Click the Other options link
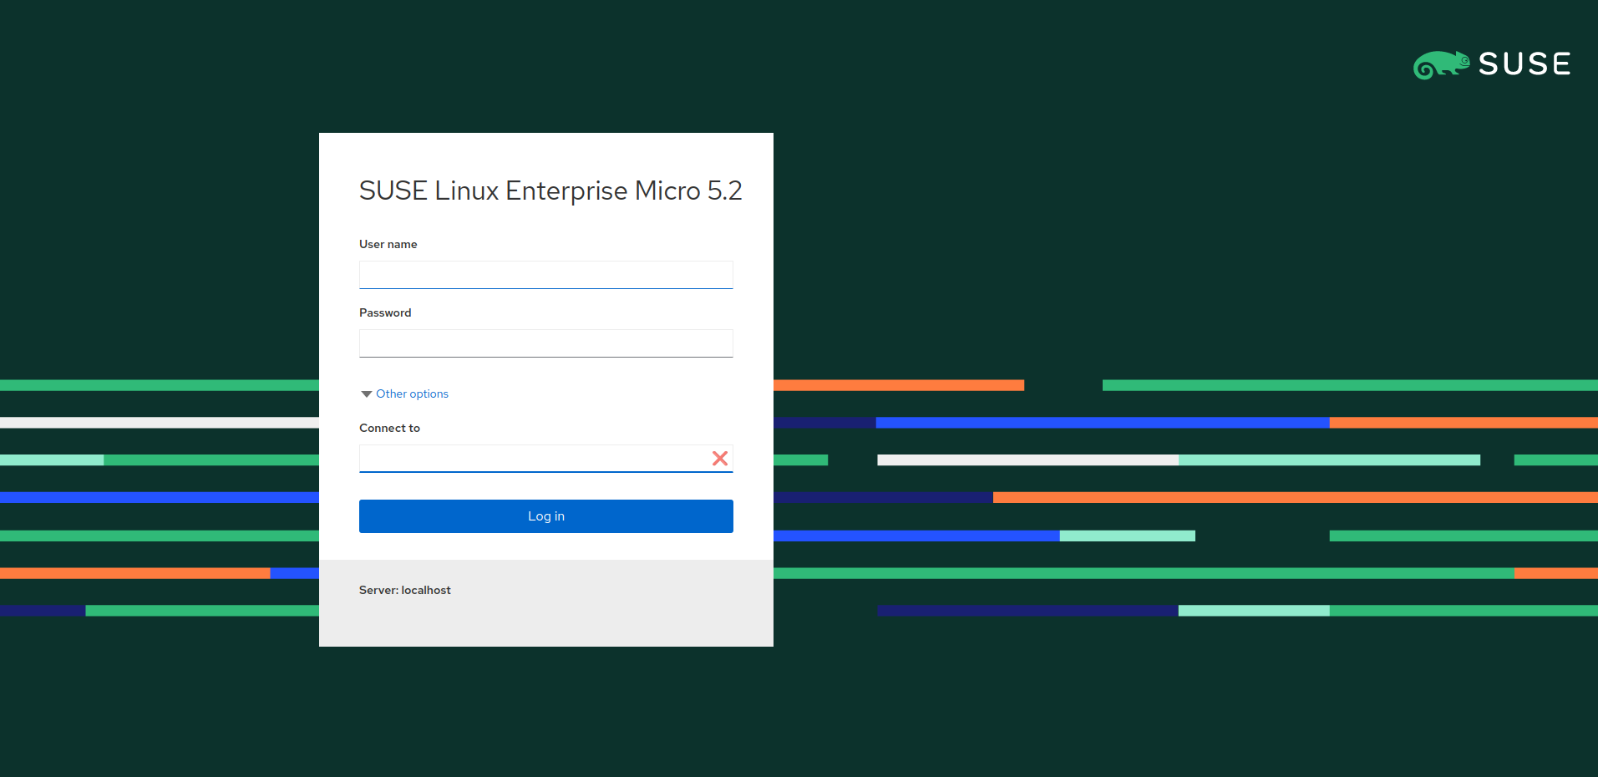1598x777 pixels. coord(412,394)
